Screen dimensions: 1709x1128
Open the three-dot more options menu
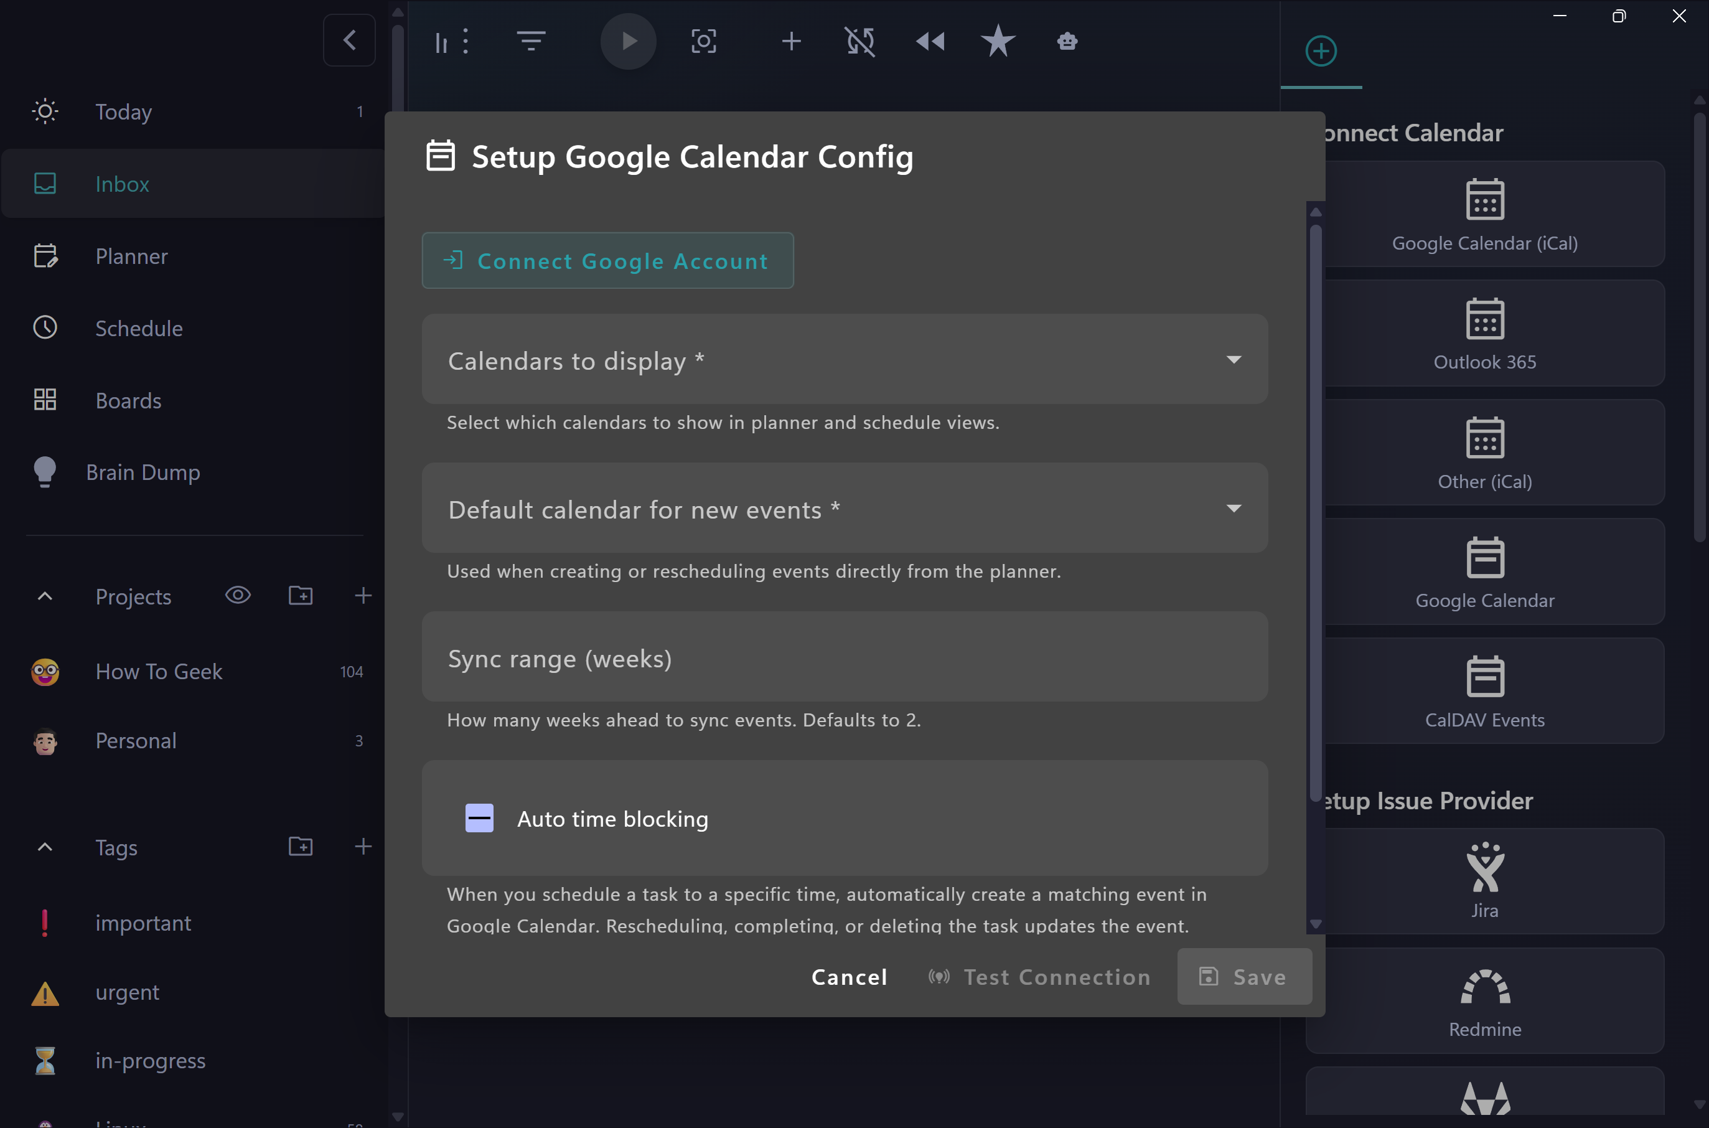point(466,41)
